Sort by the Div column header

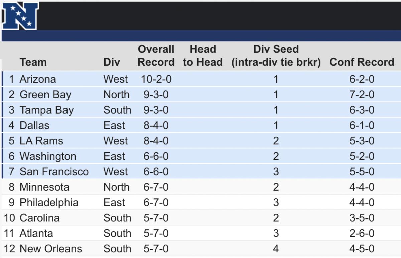[112, 62]
